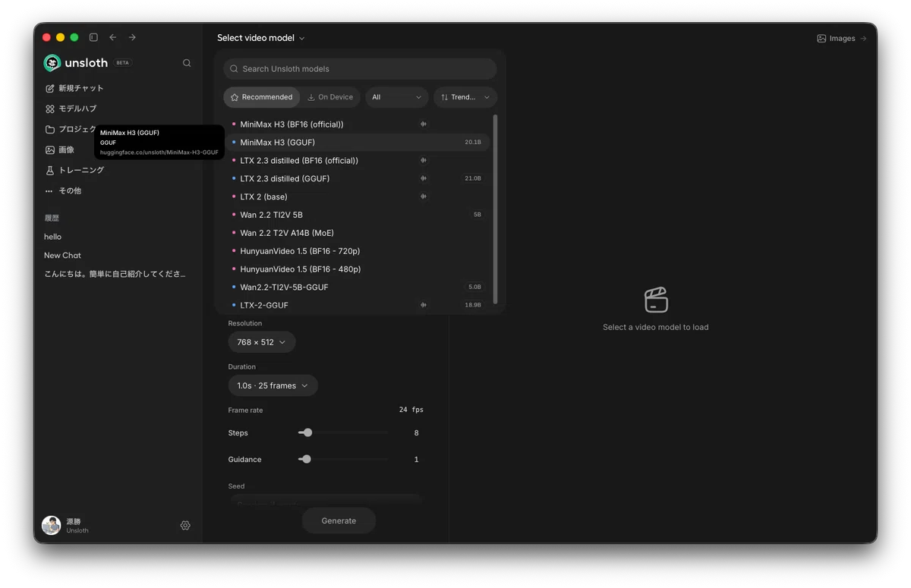Click the download icon on On Device
911x588 pixels.
coord(311,97)
